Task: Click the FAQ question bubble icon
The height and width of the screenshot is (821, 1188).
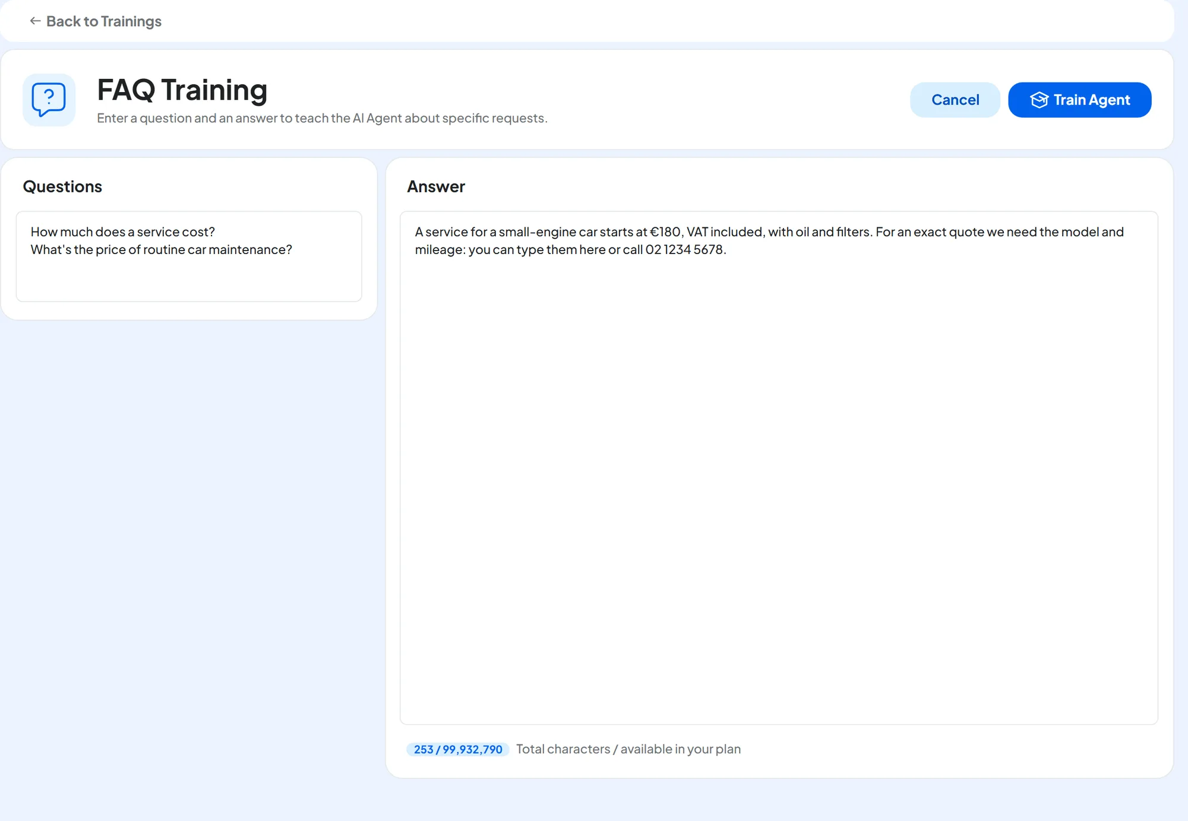Action: click(x=49, y=100)
